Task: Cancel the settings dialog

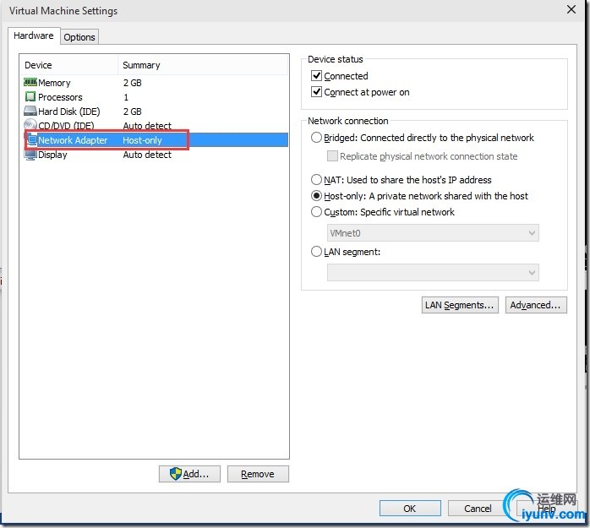Action: (x=478, y=509)
